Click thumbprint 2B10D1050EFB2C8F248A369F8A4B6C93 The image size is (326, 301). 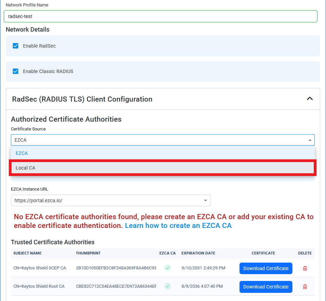(116, 268)
